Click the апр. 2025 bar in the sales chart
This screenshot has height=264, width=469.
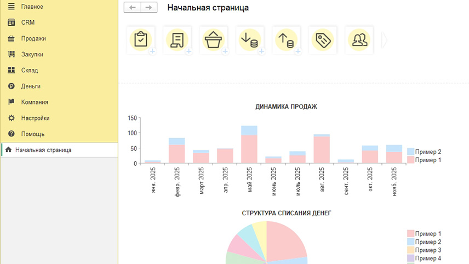pyautogui.click(x=225, y=156)
